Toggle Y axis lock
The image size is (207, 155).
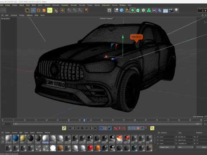75,10
